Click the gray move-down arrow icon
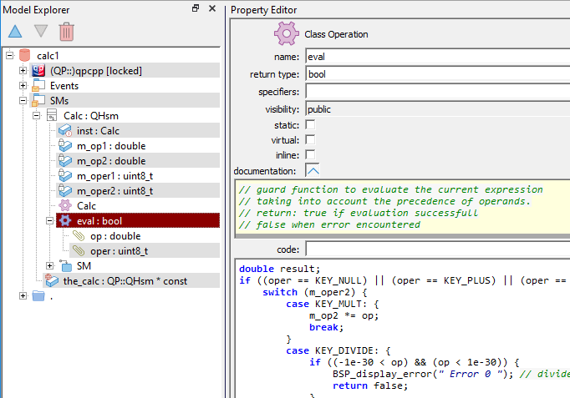Image resolution: width=570 pixels, height=398 pixels. point(40,32)
